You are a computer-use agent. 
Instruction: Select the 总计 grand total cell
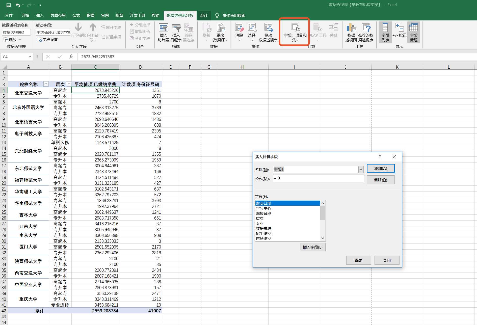40,311
